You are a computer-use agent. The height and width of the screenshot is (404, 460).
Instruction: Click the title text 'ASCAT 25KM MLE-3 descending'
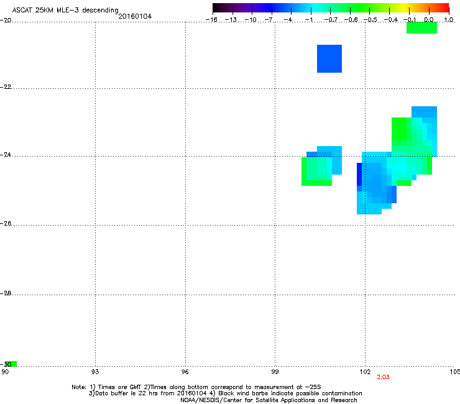click(x=65, y=10)
